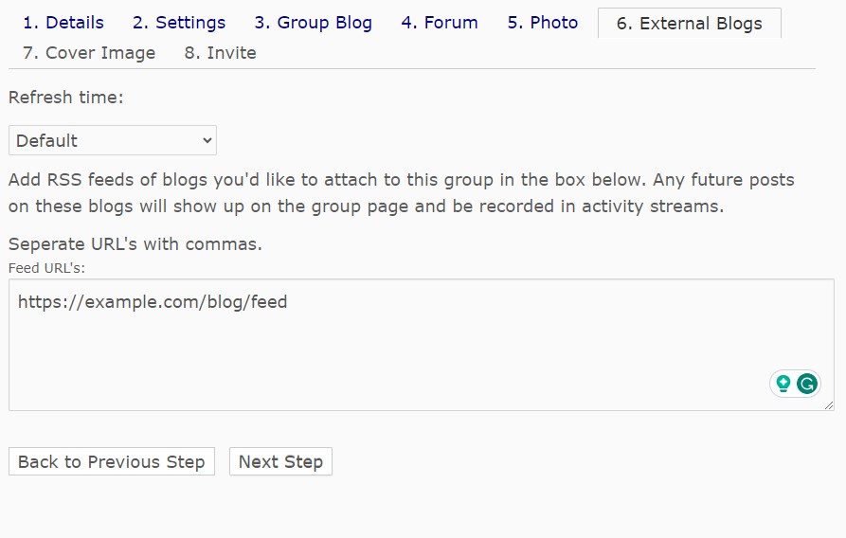Open the 5. Photo tab
Image resolution: width=846 pixels, height=538 pixels.
coord(542,23)
